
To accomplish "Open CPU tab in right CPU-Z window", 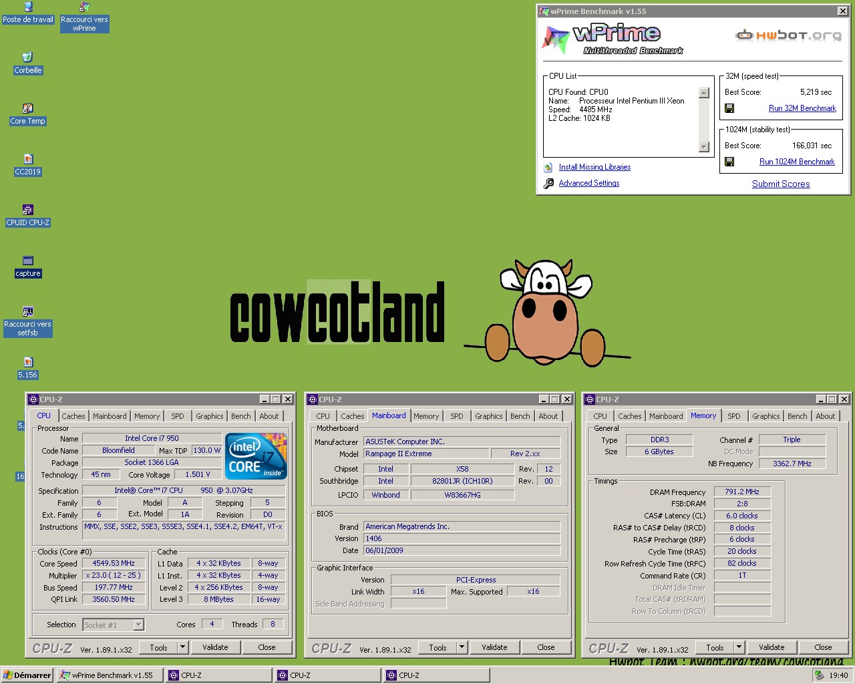I will click(x=601, y=416).
